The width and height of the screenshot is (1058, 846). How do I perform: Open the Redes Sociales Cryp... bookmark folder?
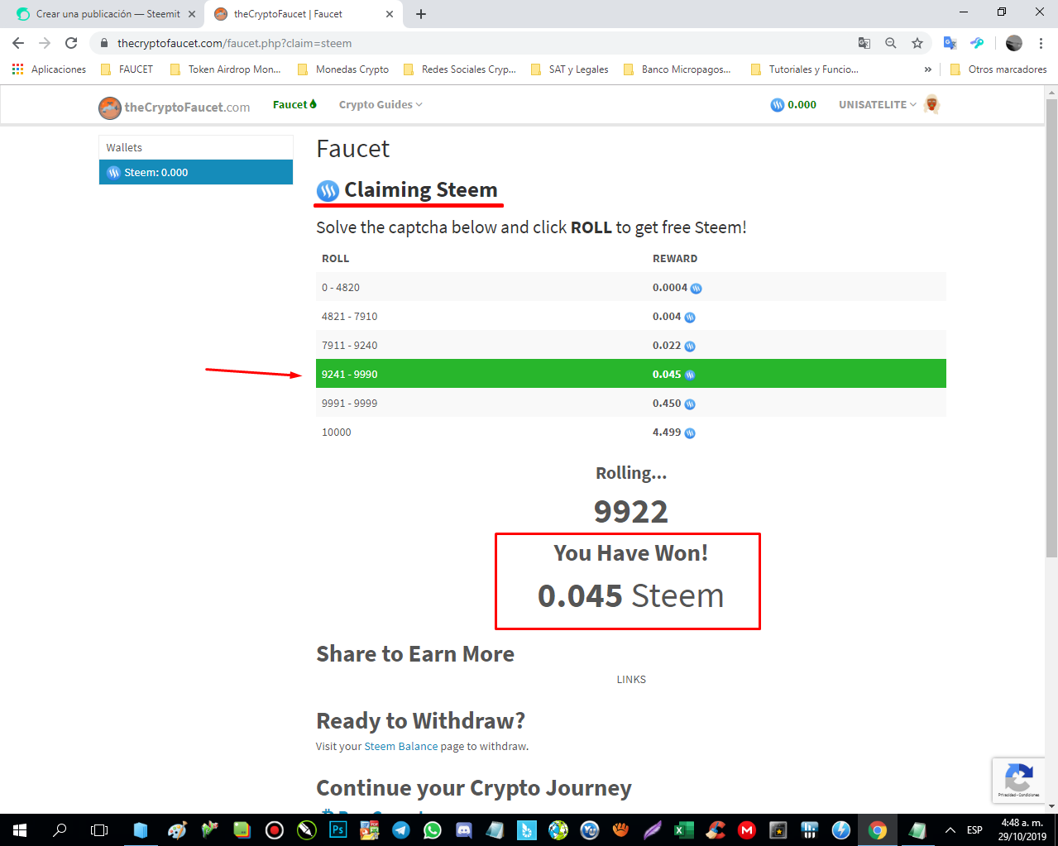459,69
